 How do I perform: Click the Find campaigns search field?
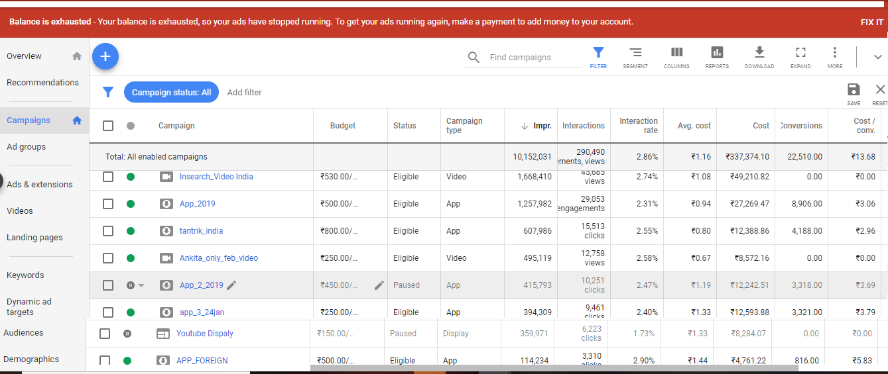[534, 58]
